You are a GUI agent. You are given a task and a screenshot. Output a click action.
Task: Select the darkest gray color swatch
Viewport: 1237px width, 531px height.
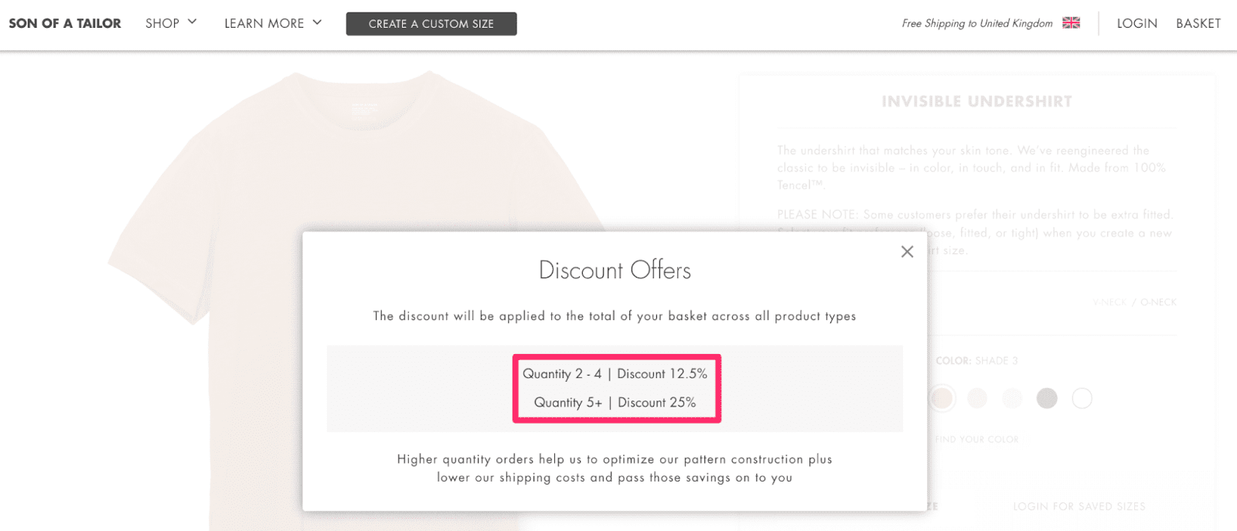1047,398
